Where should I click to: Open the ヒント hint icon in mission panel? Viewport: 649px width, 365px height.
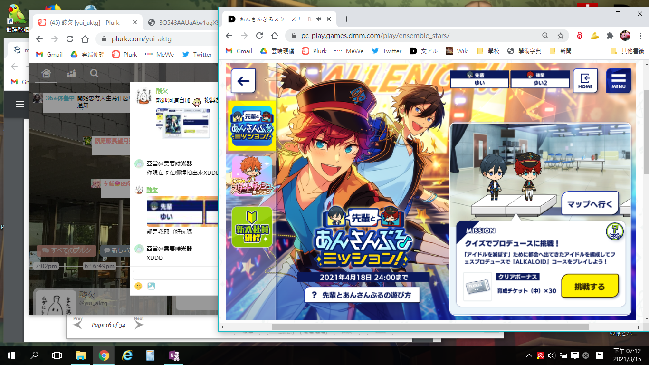pos(615,232)
